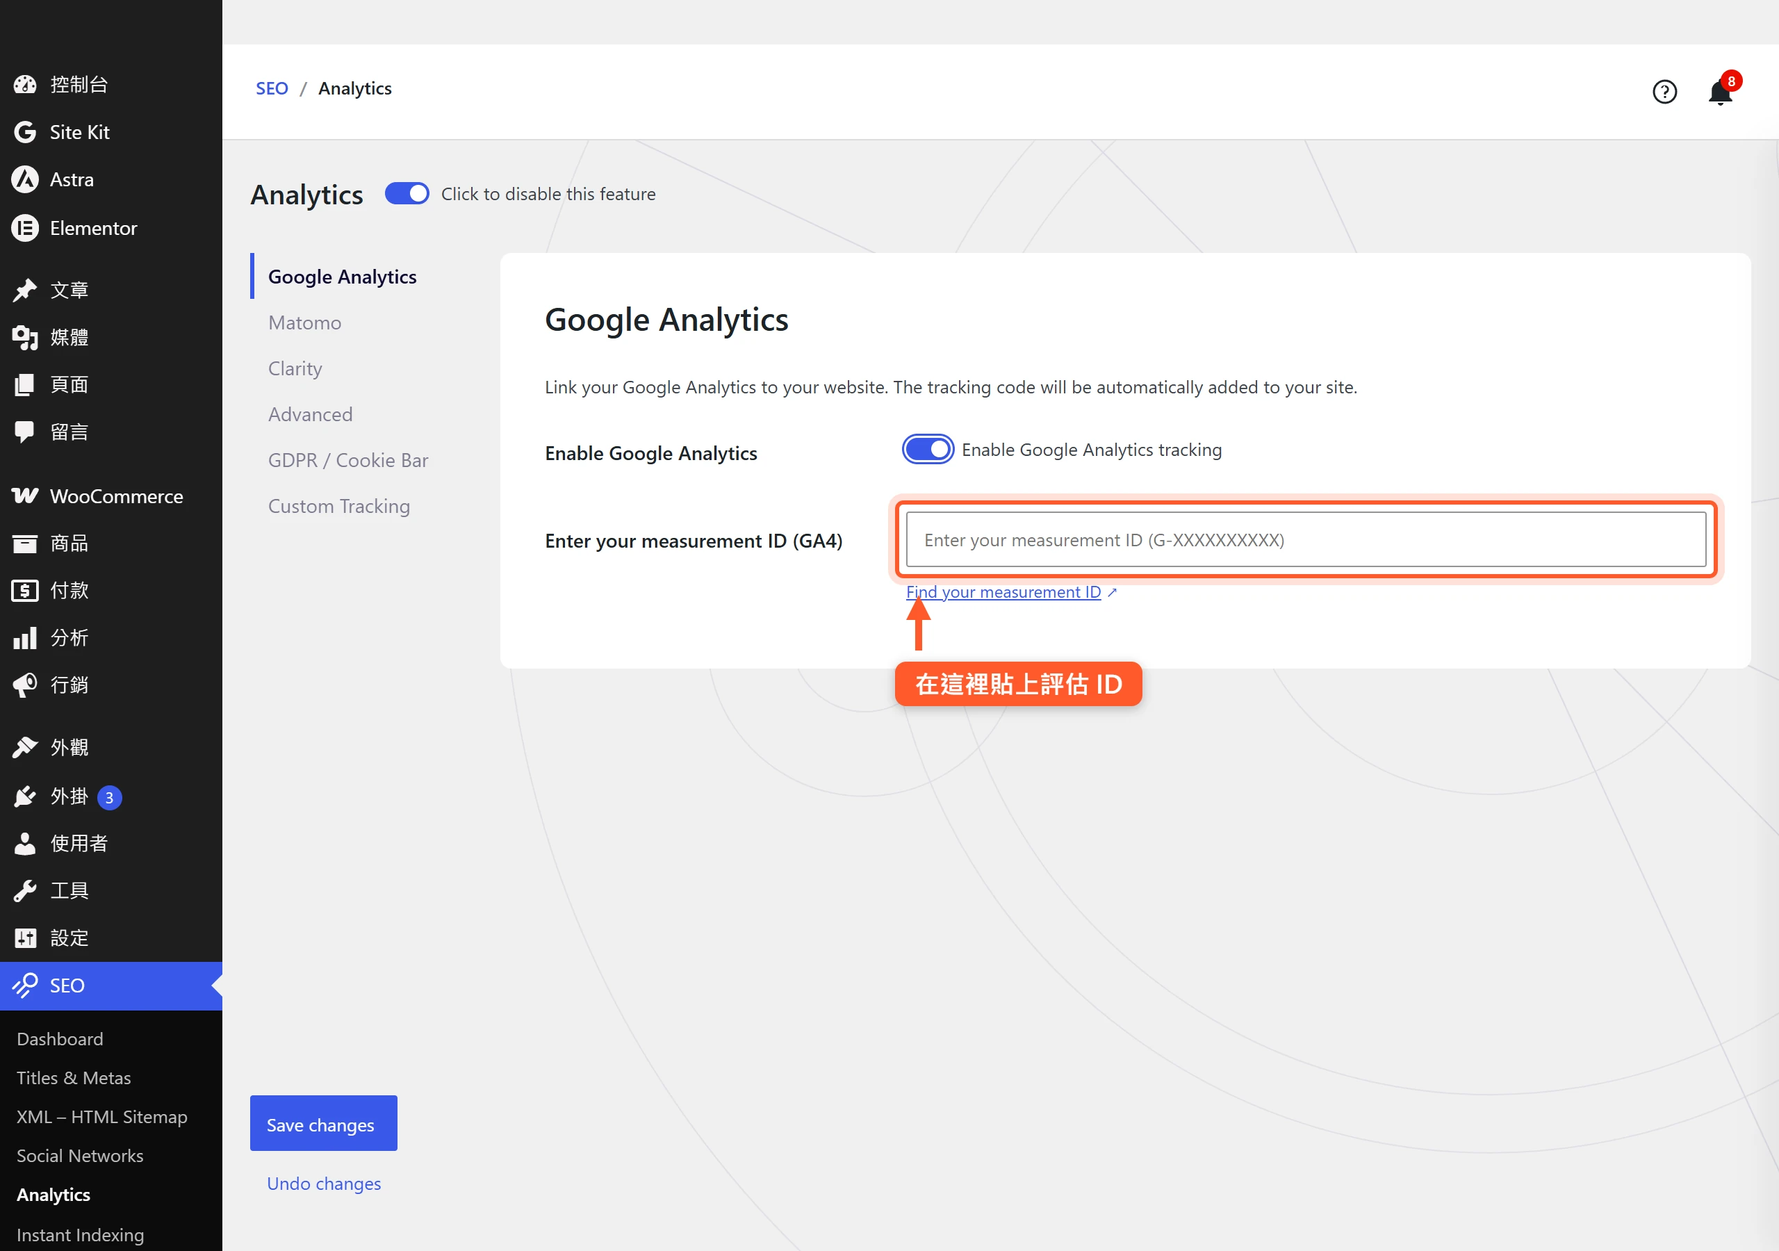Open Dashboard under the SEO menu
The height and width of the screenshot is (1251, 1779).
[60, 1040]
